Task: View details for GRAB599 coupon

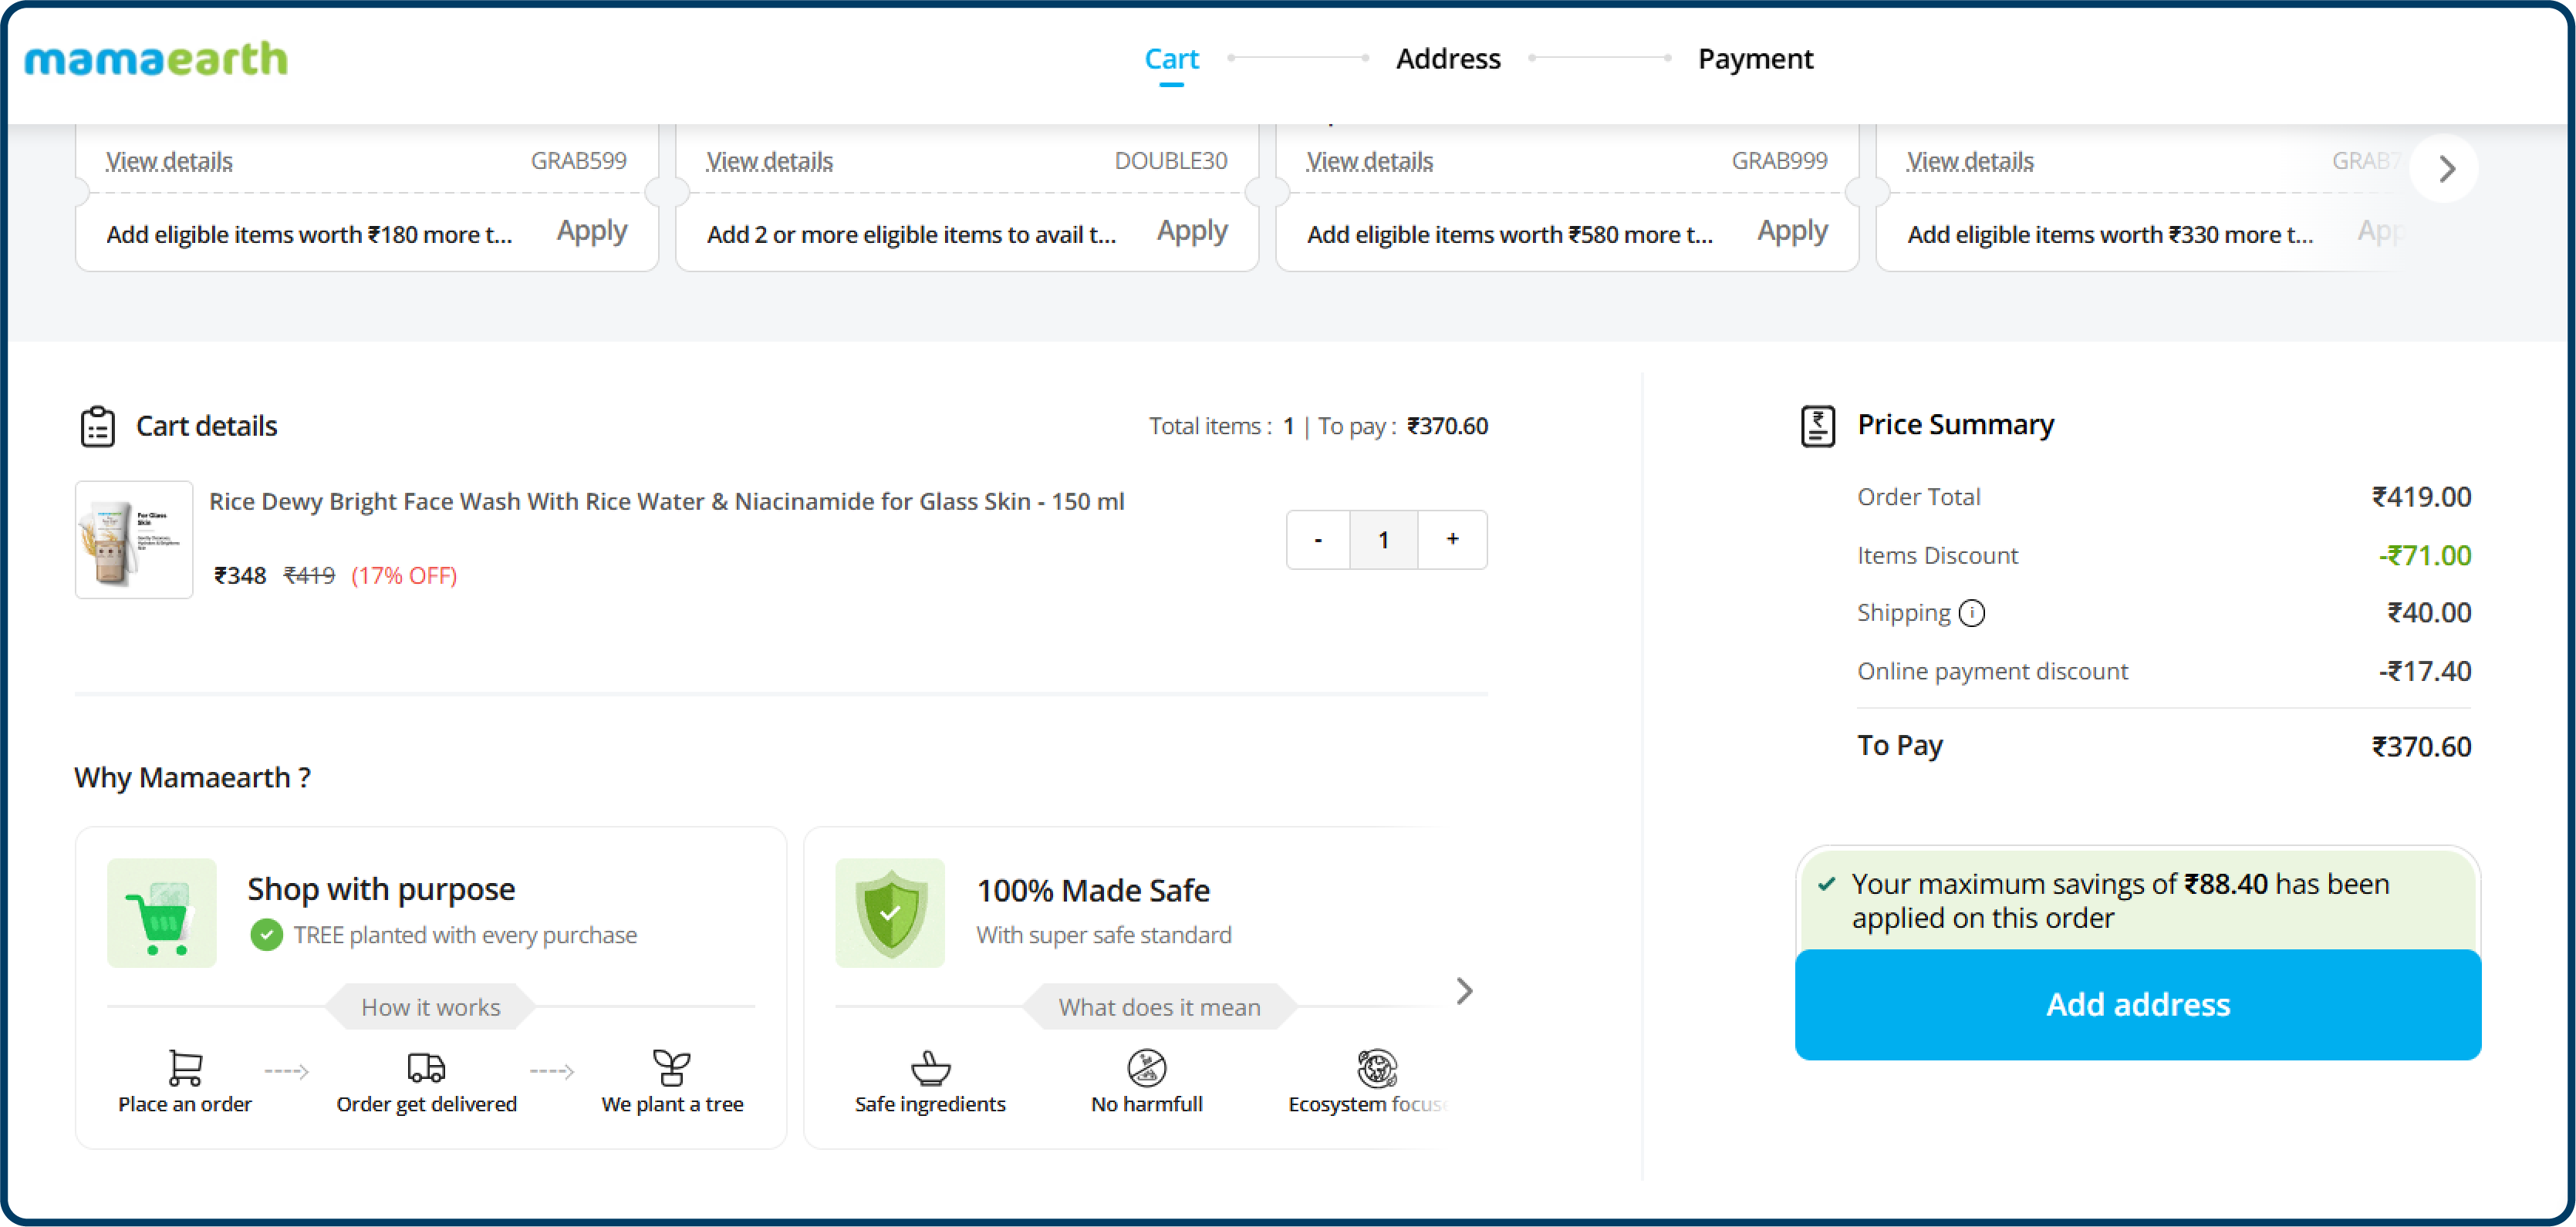Action: 169,161
